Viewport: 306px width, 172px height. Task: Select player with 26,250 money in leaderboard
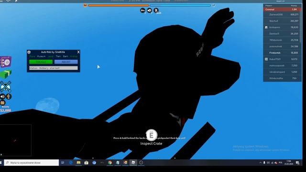(x=282, y=33)
